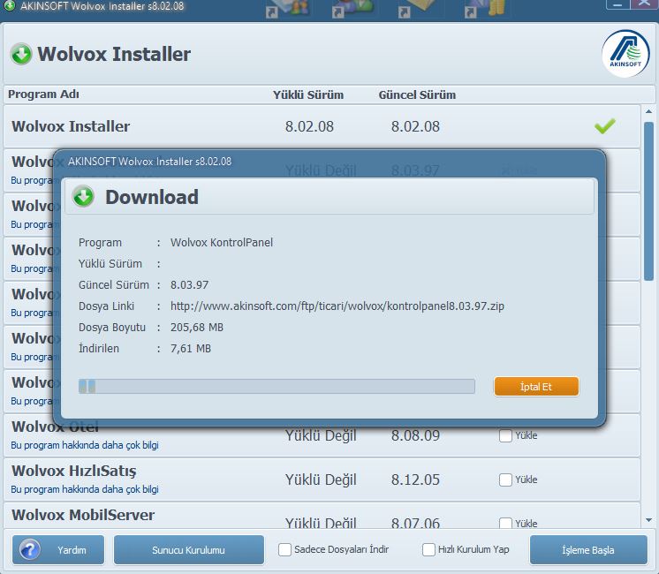Click the blue question mark help icon

coord(30,549)
